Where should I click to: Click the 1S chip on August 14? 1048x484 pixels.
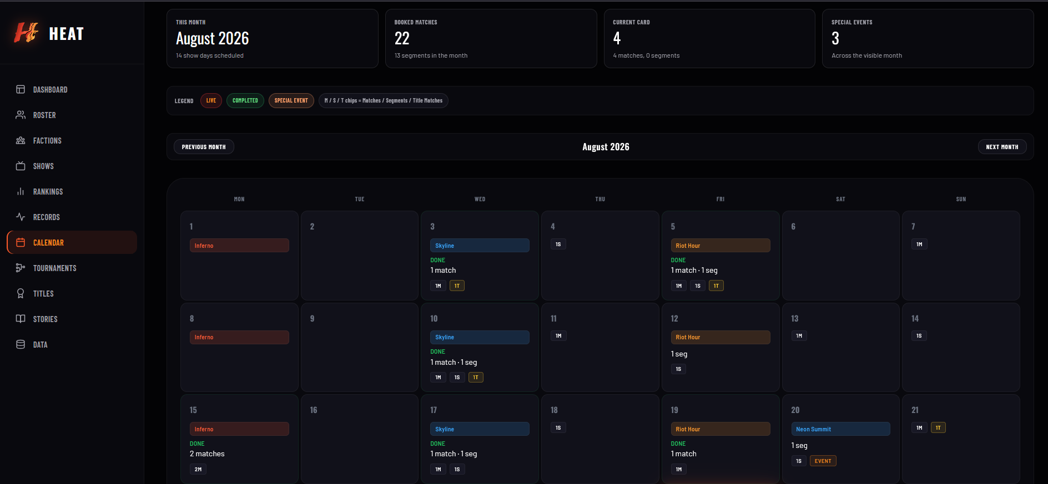(x=919, y=335)
